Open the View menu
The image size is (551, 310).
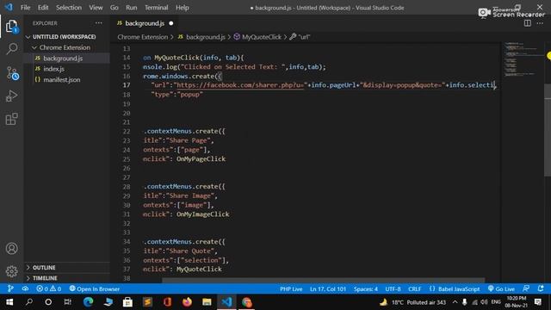tap(96, 8)
